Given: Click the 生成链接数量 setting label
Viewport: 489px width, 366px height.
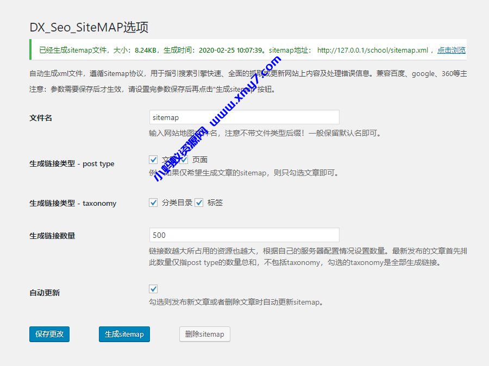Looking at the screenshot, I should (52, 235).
